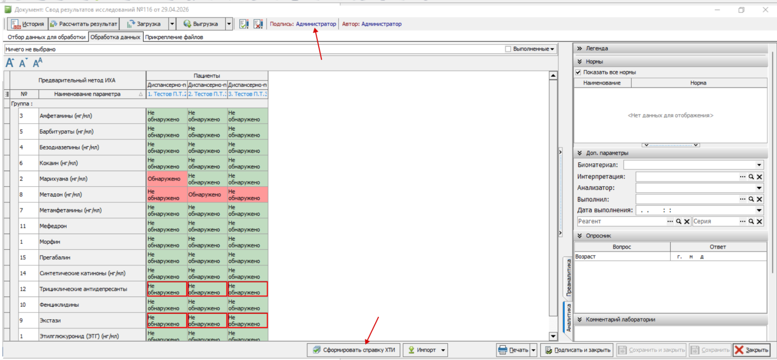Open patient link 3. Тестов П.Т.
The image size is (777, 360).
[247, 94]
